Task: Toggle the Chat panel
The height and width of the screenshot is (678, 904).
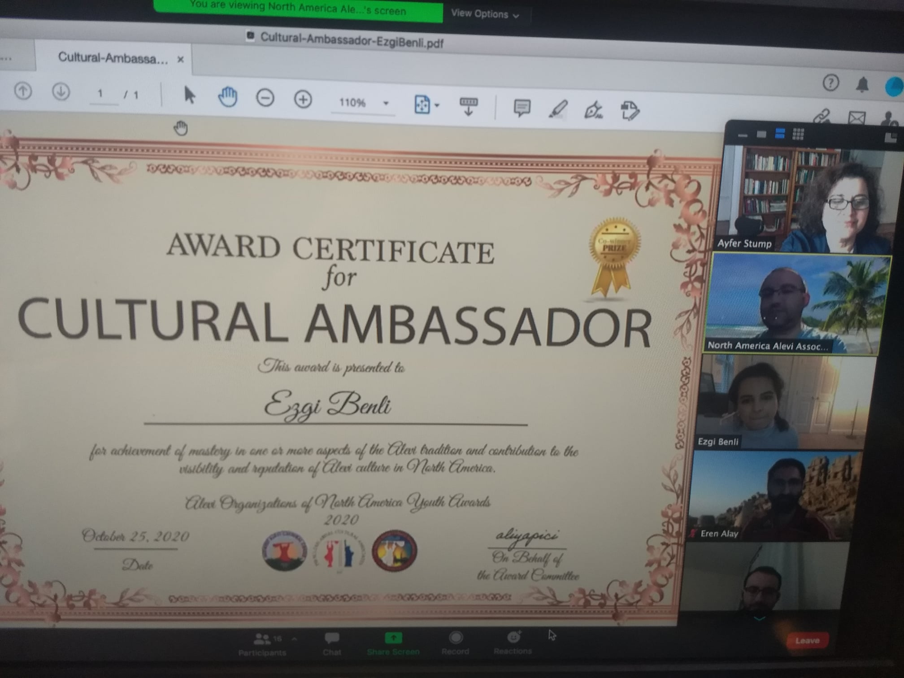Action: pos(332,643)
